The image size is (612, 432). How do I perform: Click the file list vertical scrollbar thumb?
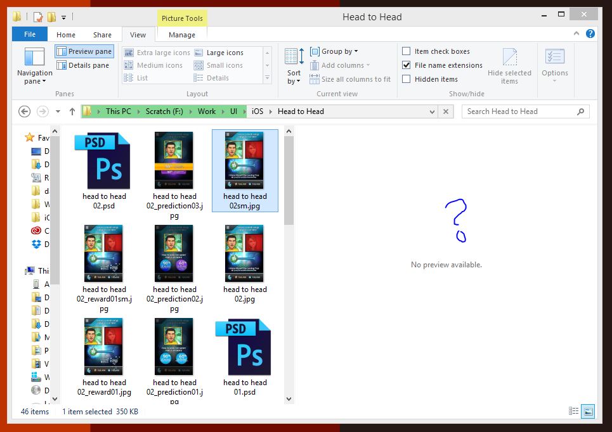[289, 181]
